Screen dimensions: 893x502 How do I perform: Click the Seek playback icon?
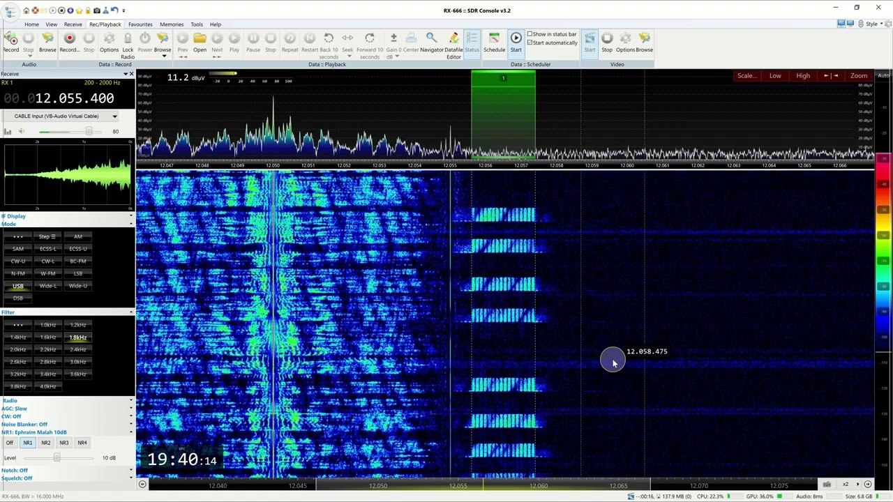[347, 42]
